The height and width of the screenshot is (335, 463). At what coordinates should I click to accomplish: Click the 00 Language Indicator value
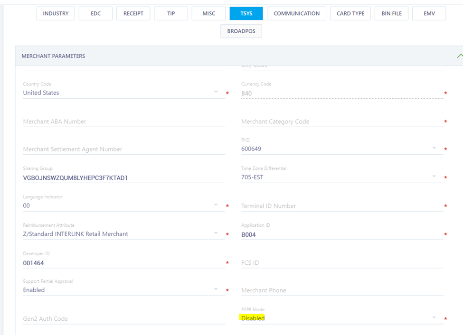[27, 206]
